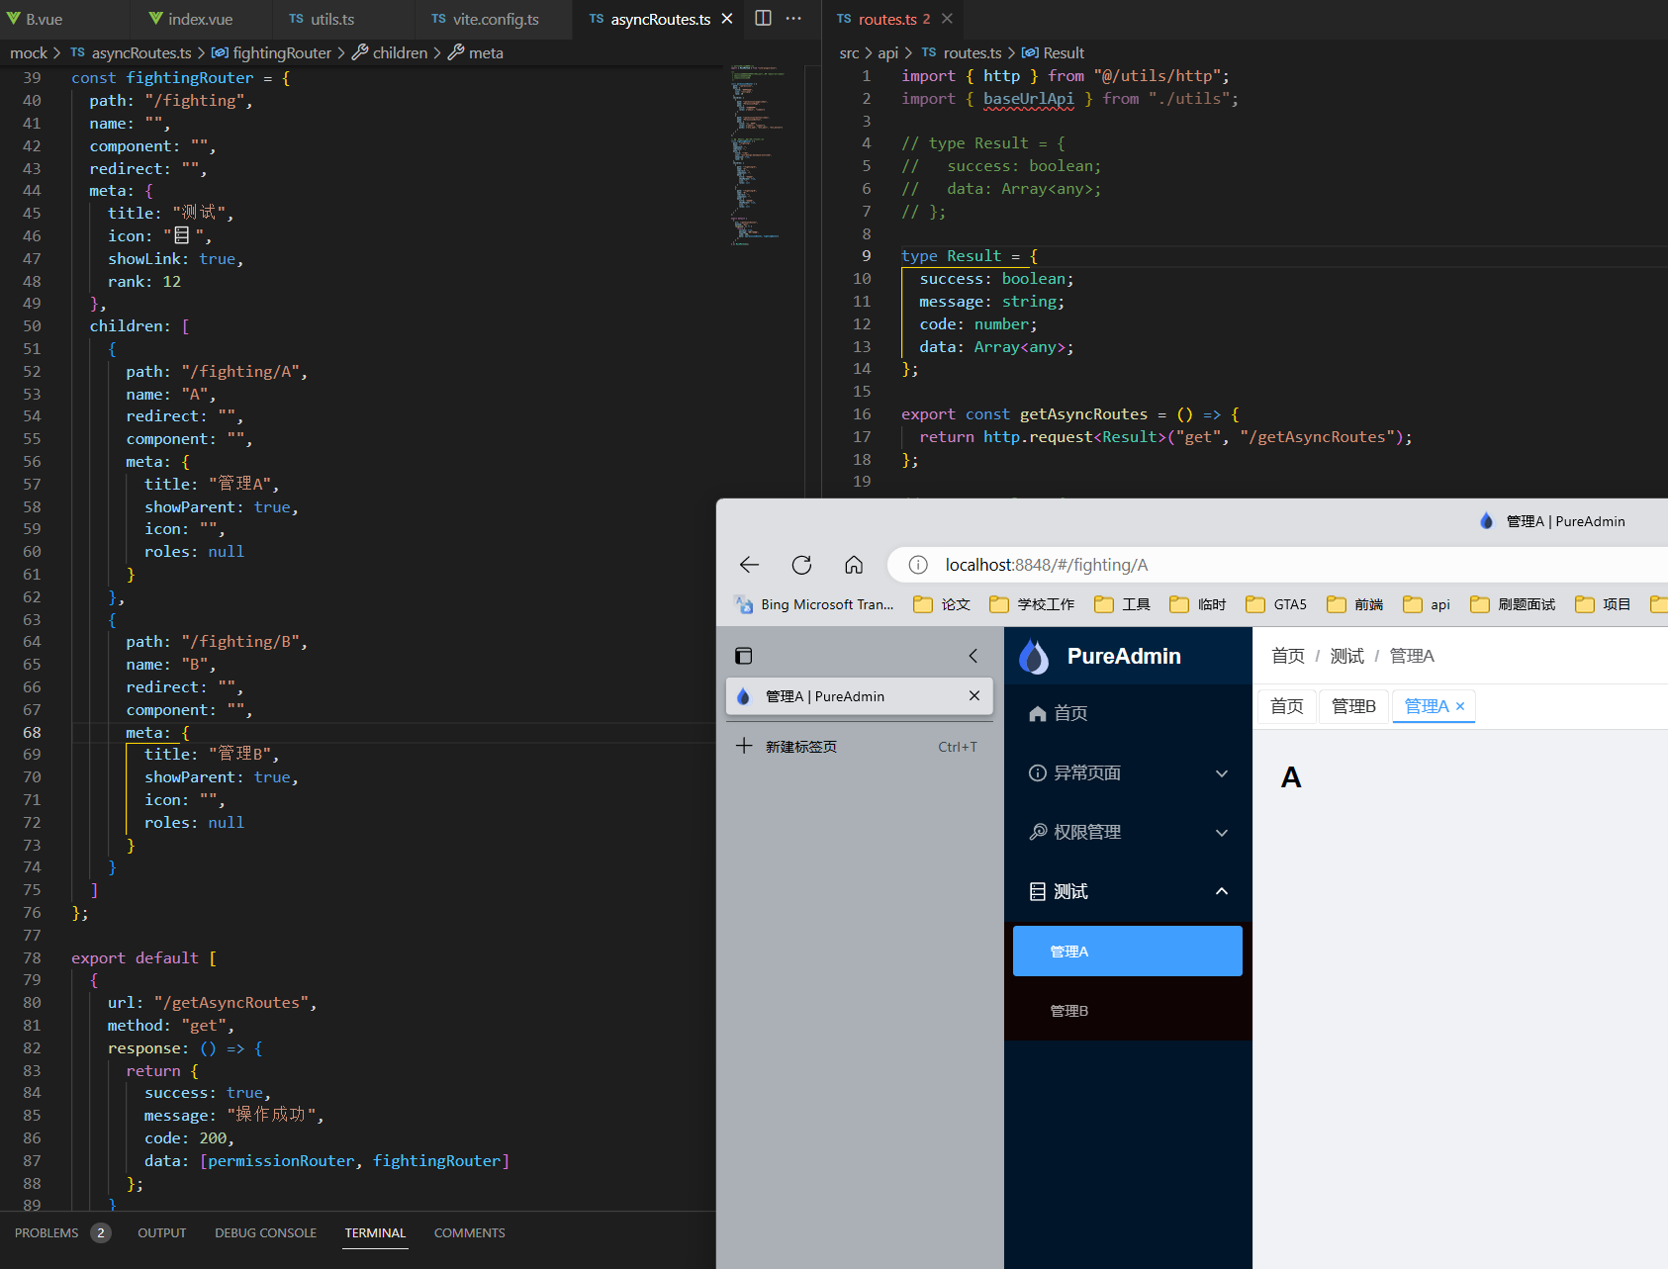Open the COMMENTS panel tab
Viewport: 1668px width, 1269px height.
[x=469, y=1232]
